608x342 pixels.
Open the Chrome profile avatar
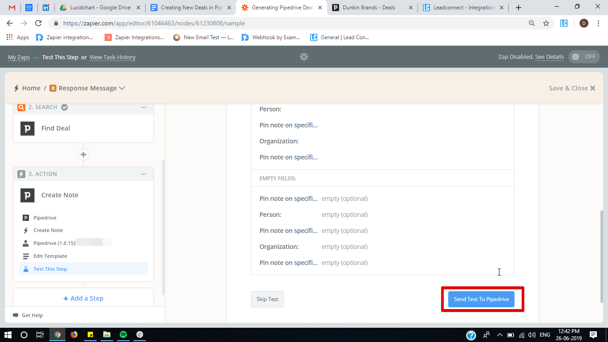pos(584,23)
